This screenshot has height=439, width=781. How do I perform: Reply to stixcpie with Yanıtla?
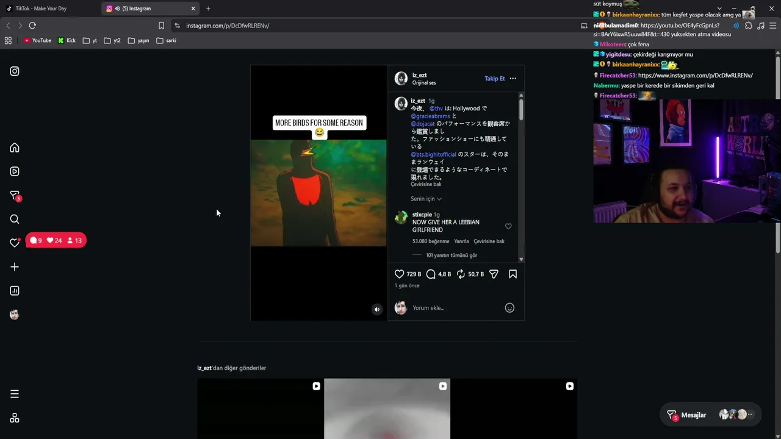[461, 241]
